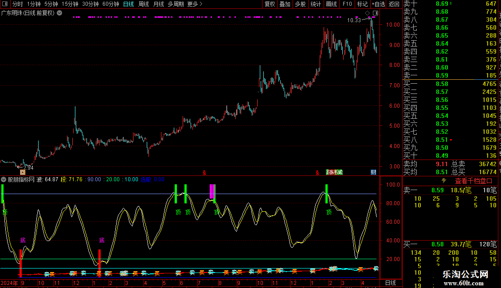Open 查看千档盘口 link

(x=474, y=181)
